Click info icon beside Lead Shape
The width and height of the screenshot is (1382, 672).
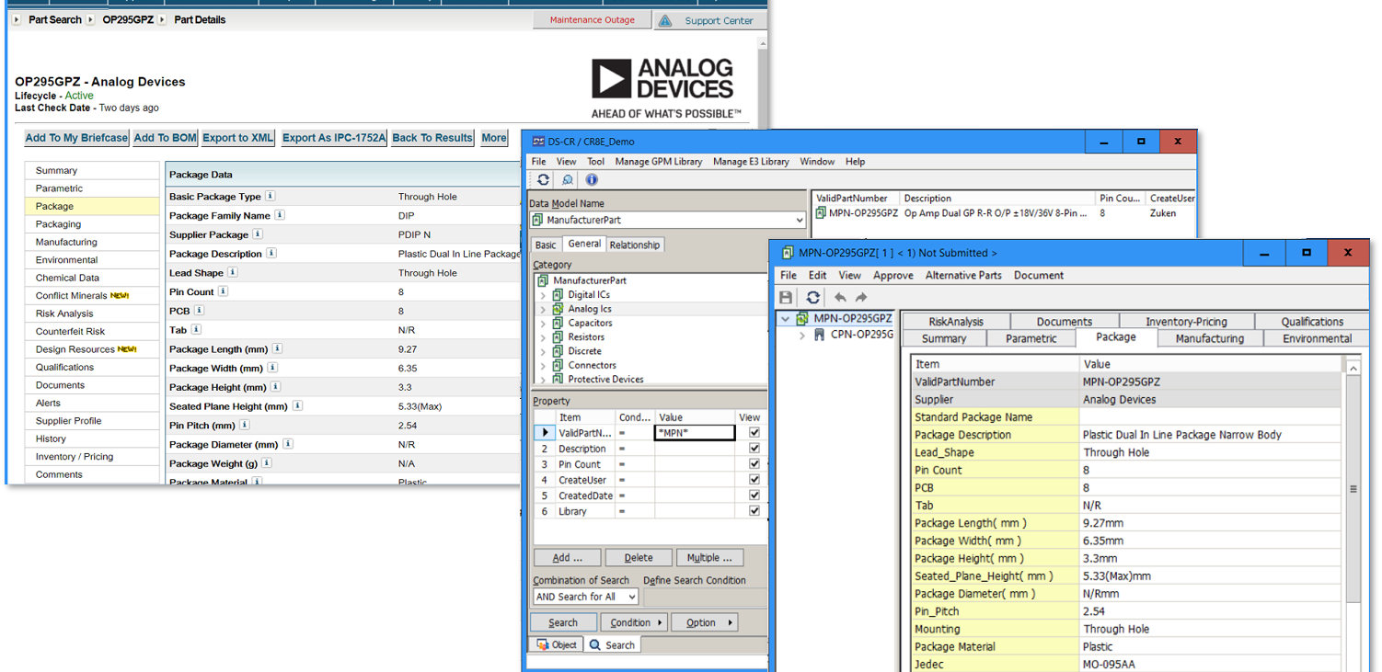(x=233, y=272)
